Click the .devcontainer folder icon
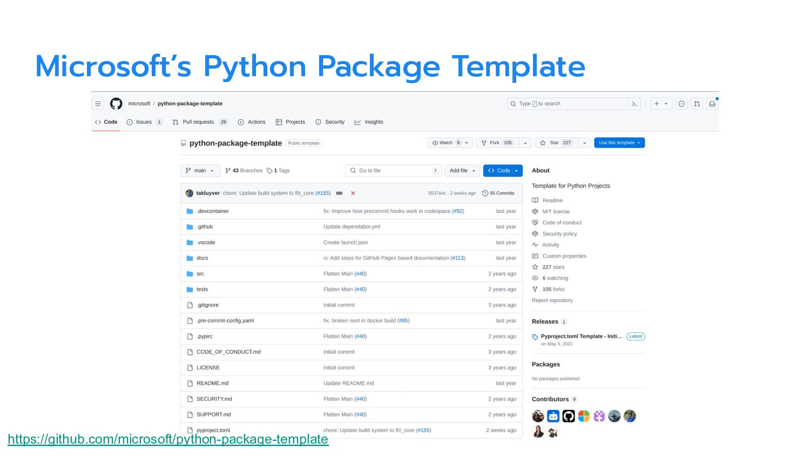This screenshot has width=810, height=456. point(190,211)
